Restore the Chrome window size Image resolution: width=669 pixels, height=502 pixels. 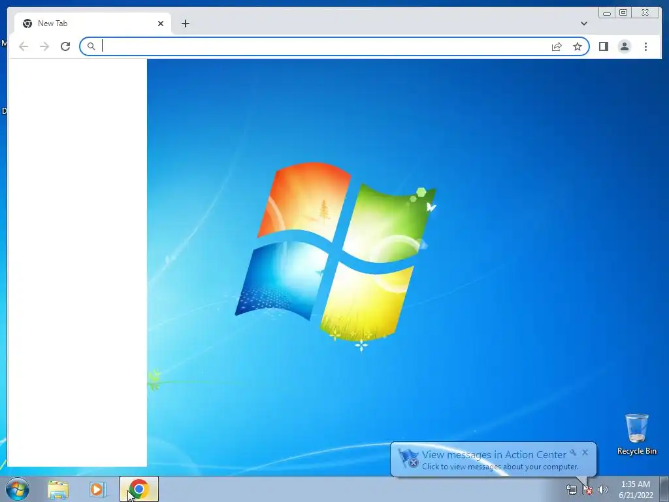623,13
